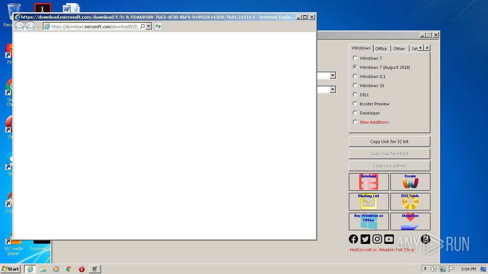The height and width of the screenshot is (274, 488).
Task: Open the Database icon button
Action: (x=369, y=182)
